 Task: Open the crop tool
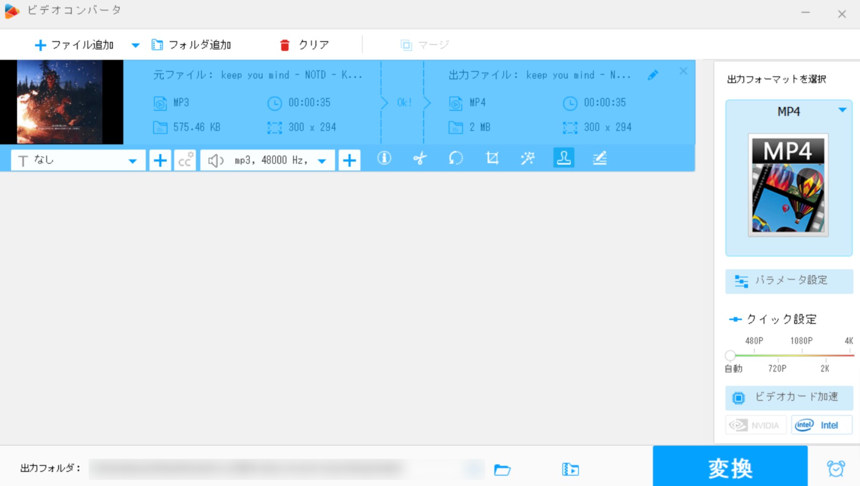[x=492, y=158]
